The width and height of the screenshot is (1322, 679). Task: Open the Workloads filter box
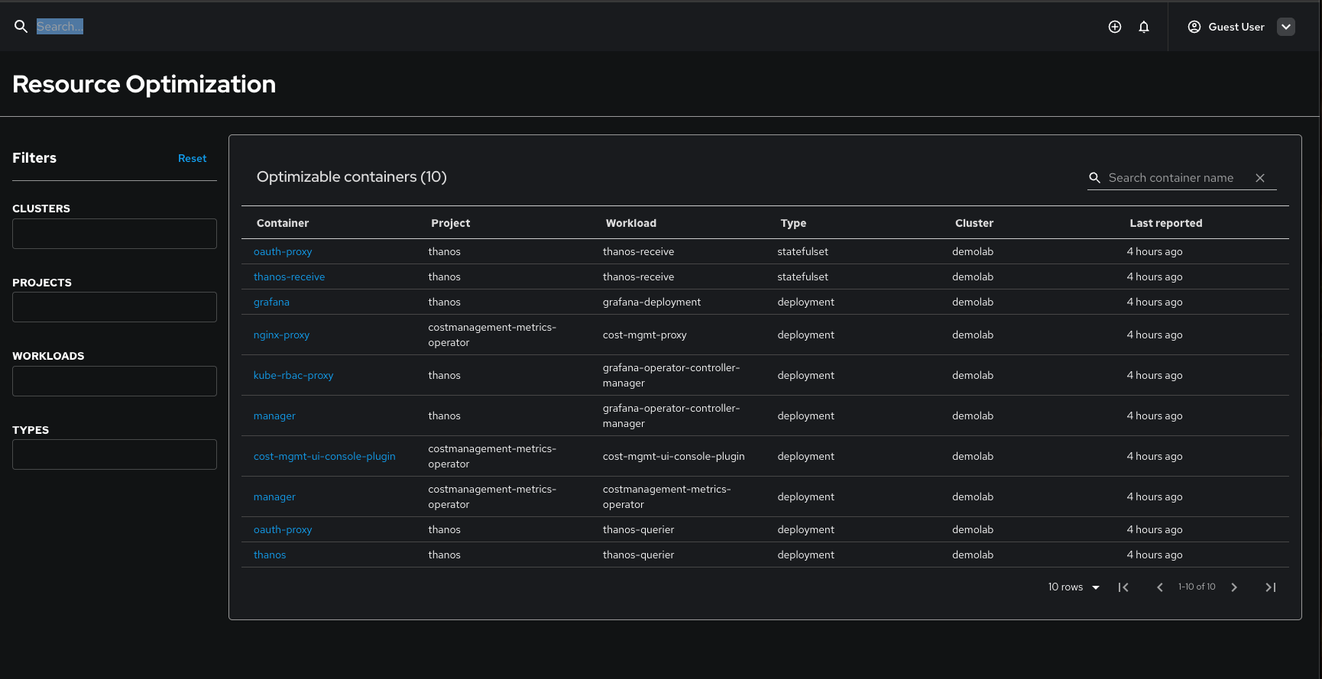[115, 381]
